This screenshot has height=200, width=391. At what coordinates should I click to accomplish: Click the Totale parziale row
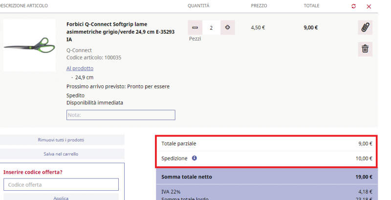click(267, 143)
